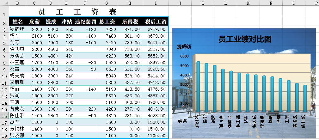Viewport: 319px width, 140px height.
Task: Select row header 2
Action: 4,23
